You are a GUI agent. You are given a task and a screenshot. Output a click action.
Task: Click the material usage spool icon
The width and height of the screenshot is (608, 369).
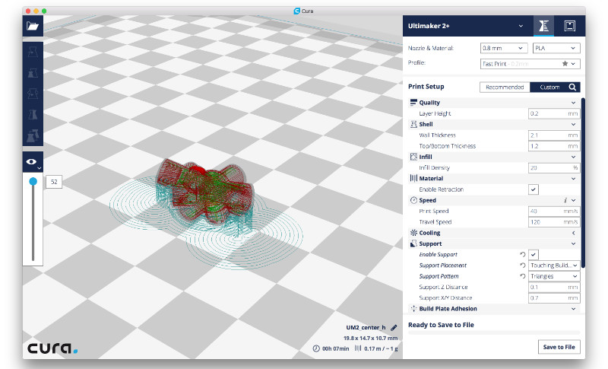click(357, 348)
